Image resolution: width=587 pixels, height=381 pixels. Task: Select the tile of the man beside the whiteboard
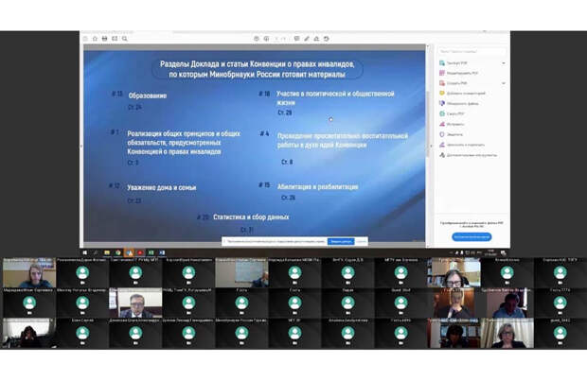click(241, 272)
